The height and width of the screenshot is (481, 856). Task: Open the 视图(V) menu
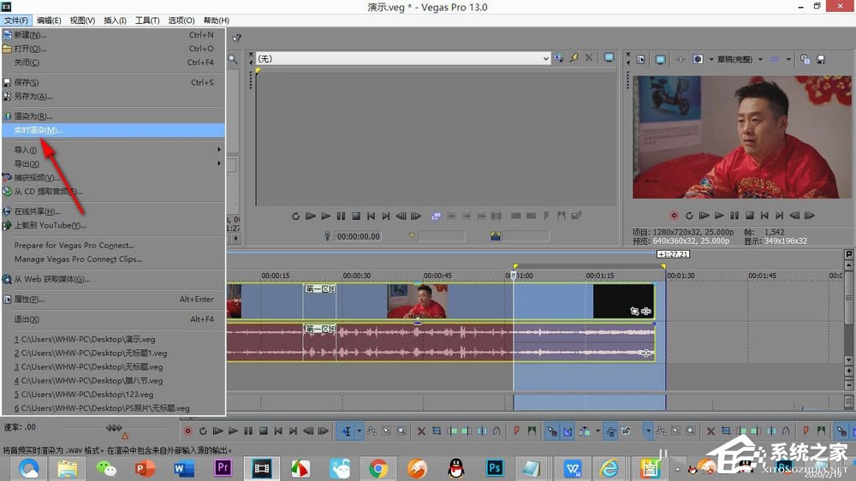pyautogui.click(x=82, y=21)
